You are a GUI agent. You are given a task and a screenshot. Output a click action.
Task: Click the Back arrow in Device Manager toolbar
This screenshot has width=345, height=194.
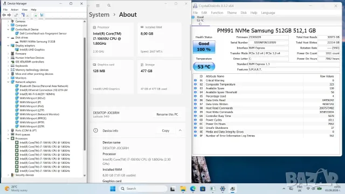(x=4, y=15)
